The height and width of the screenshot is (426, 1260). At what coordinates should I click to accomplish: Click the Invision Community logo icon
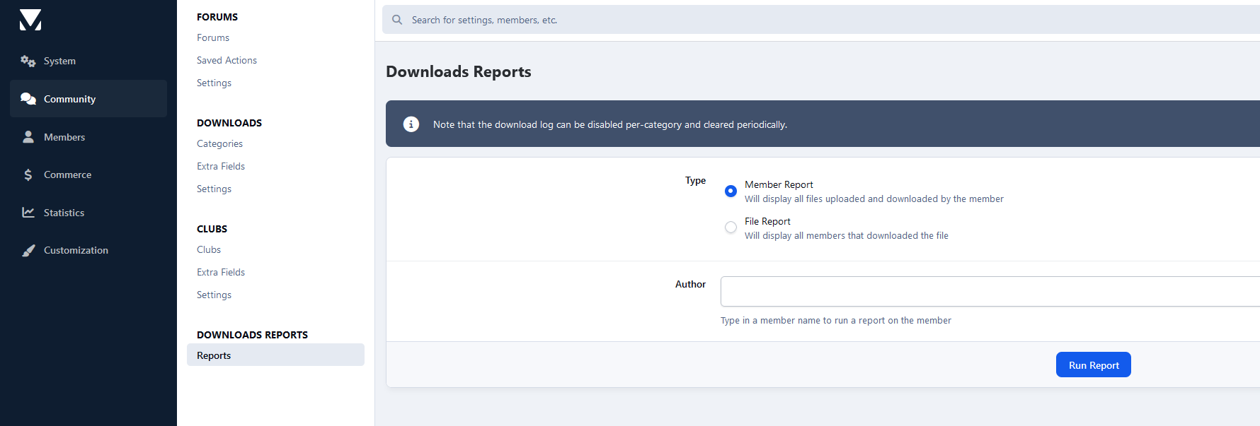tap(30, 20)
